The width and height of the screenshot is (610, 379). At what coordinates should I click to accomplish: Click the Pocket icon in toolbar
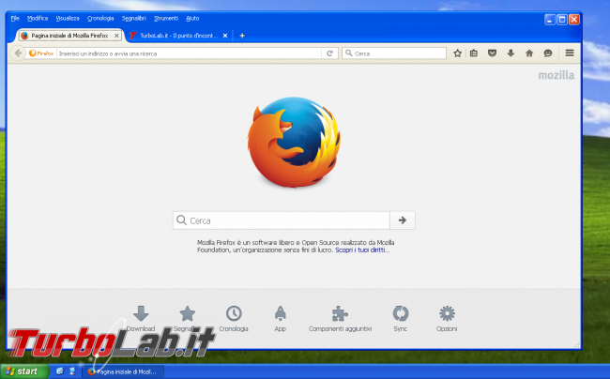(492, 53)
